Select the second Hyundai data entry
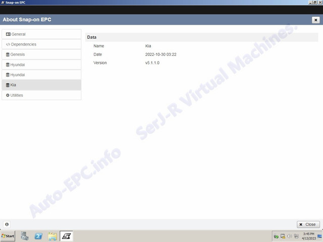The width and height of the screenshot is (323, 242). pos(41,75)
